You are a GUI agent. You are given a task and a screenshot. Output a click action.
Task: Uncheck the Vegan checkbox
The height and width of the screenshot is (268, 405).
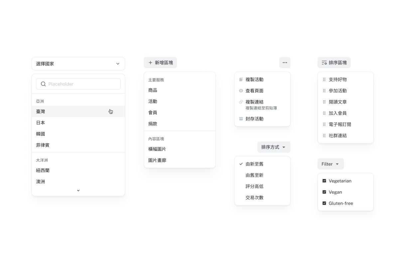pyautogui.click(x=324, y=192)
